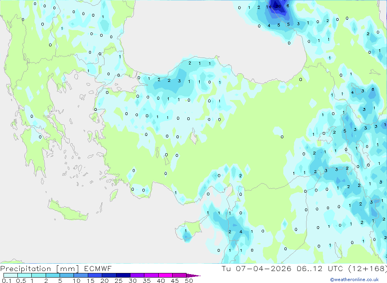Click the legend arrow tip above 50 mm
The image size is (387, 283).
(193, 276)
